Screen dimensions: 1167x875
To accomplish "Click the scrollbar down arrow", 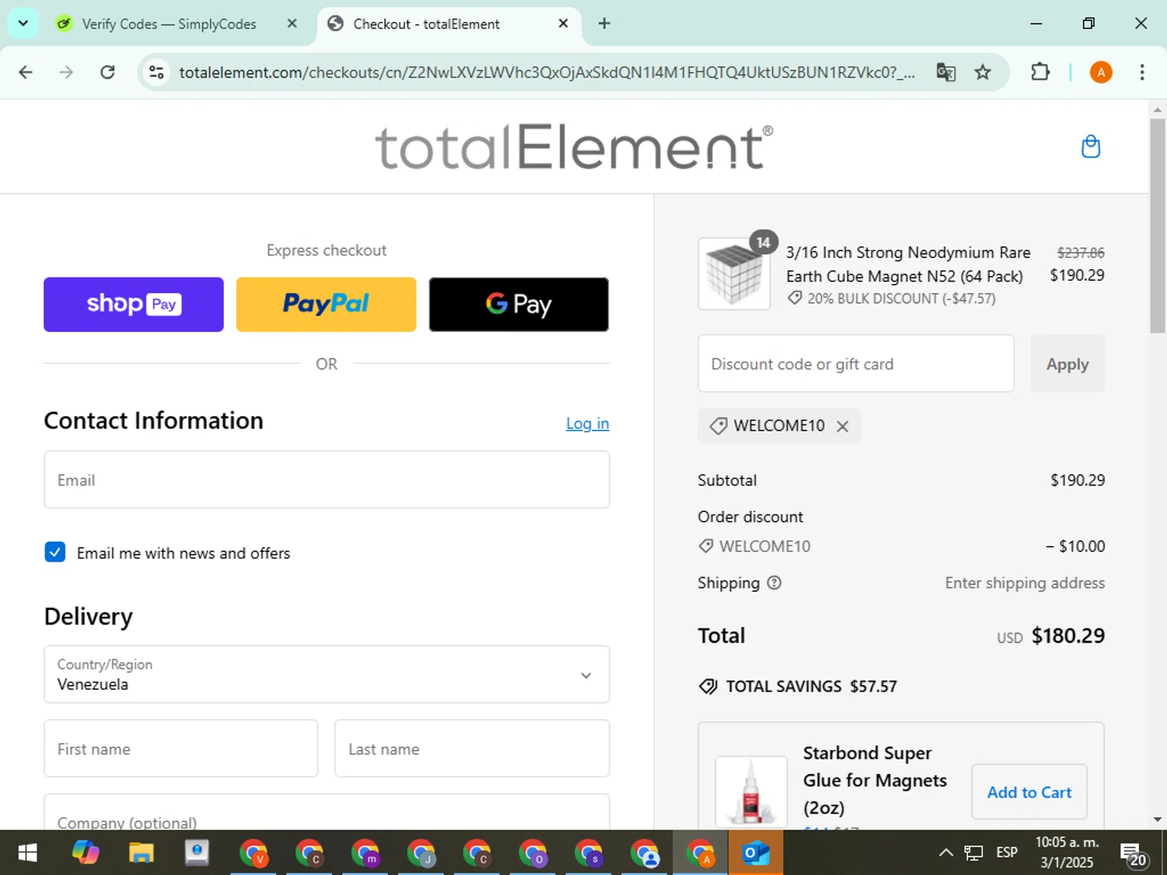I will [1158, 819].
